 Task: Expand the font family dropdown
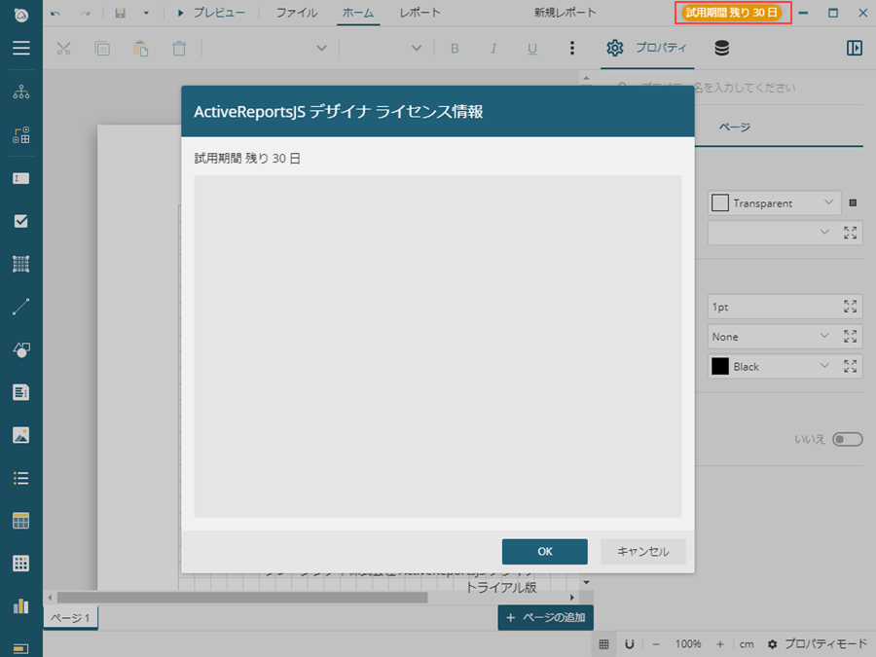coord(321,48)
